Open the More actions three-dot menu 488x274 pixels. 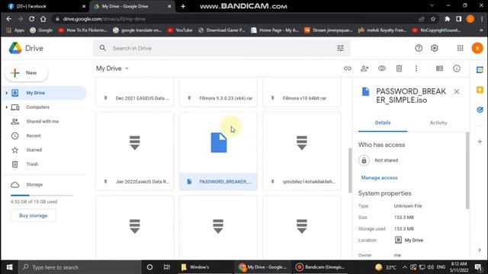416,68
